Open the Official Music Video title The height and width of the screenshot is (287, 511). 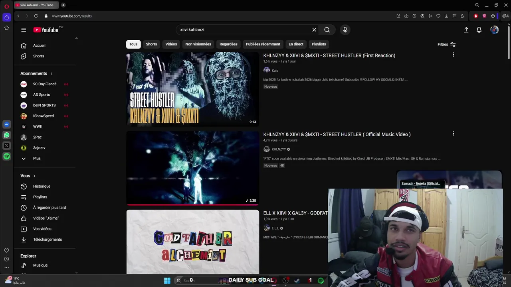point(337,134)
